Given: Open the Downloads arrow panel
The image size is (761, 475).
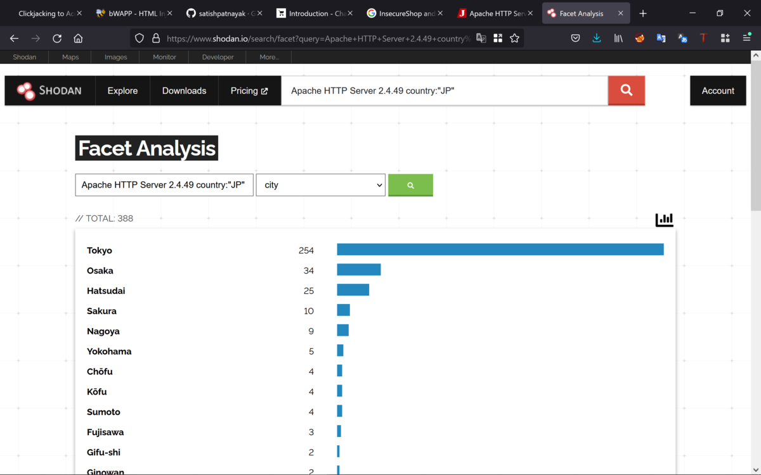Looking at the screenshot, I should [597, 38].
